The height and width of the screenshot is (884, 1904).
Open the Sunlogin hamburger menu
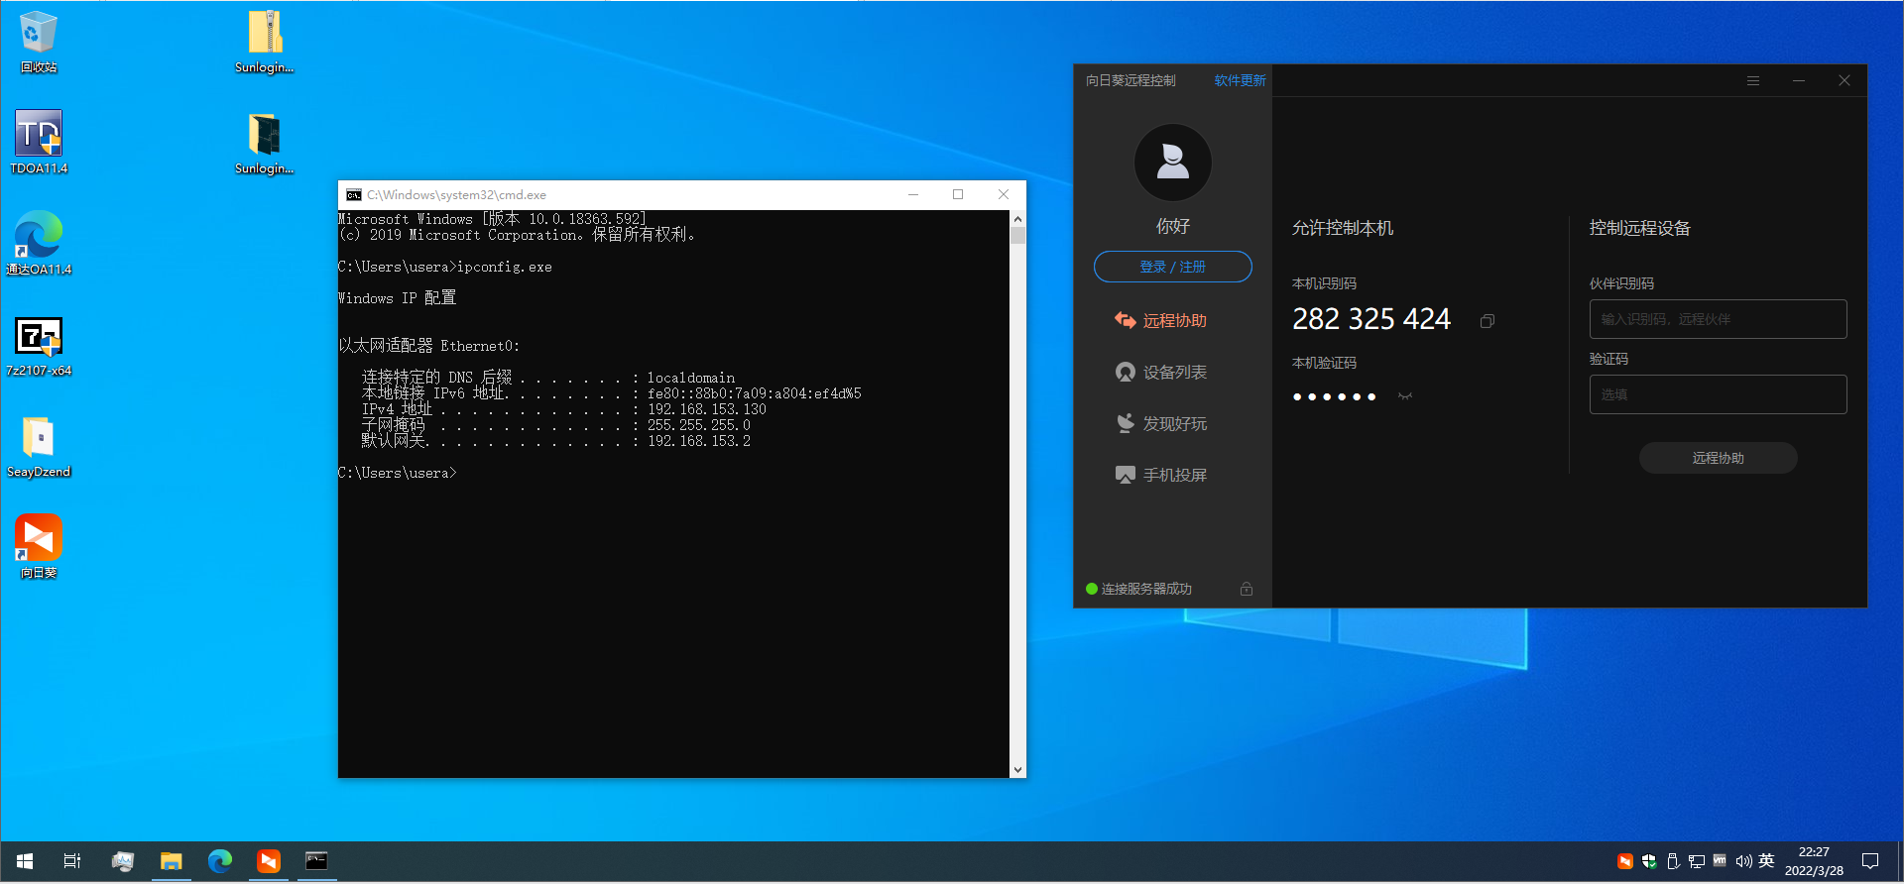pyautogui.click(x=1753, y=80)
